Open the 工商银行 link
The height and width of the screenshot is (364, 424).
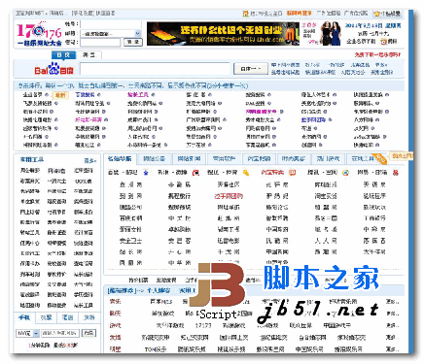click(x=374, y=218)
